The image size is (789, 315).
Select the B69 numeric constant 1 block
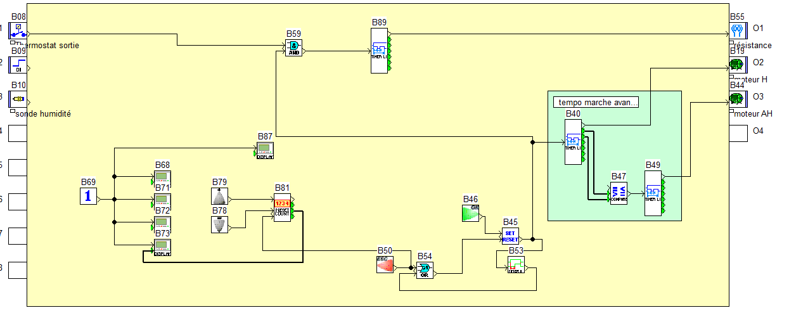[88, 196]
